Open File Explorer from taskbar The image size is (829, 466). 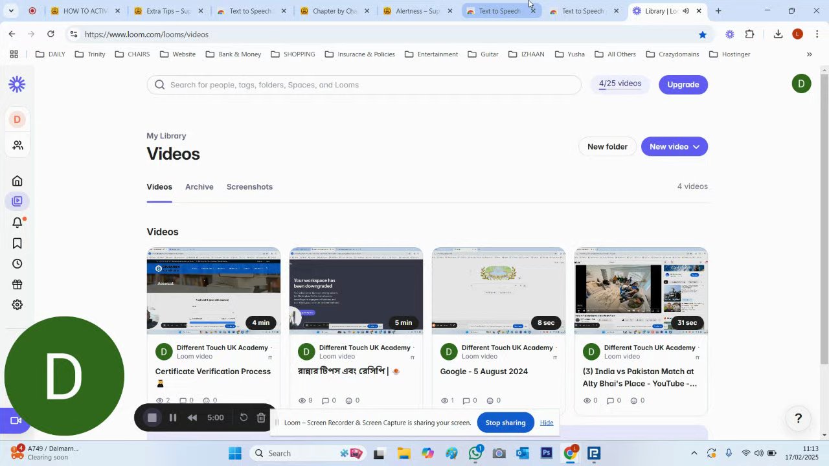(x=403, y=453)
